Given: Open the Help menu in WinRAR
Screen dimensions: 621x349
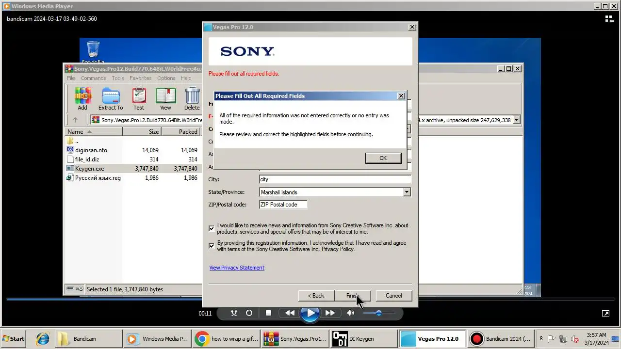Looking at the screenshot, I should [x=186, y=78].
